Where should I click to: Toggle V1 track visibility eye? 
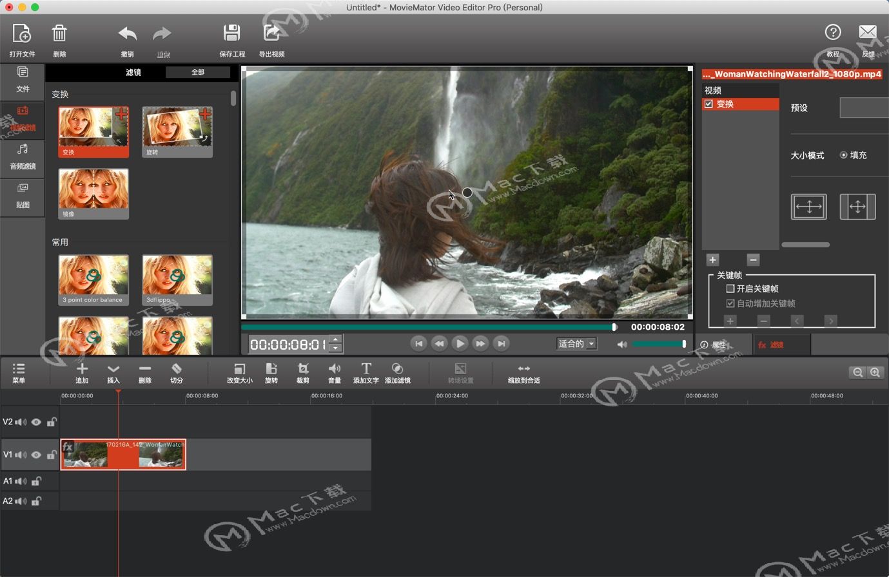(36, 455)
